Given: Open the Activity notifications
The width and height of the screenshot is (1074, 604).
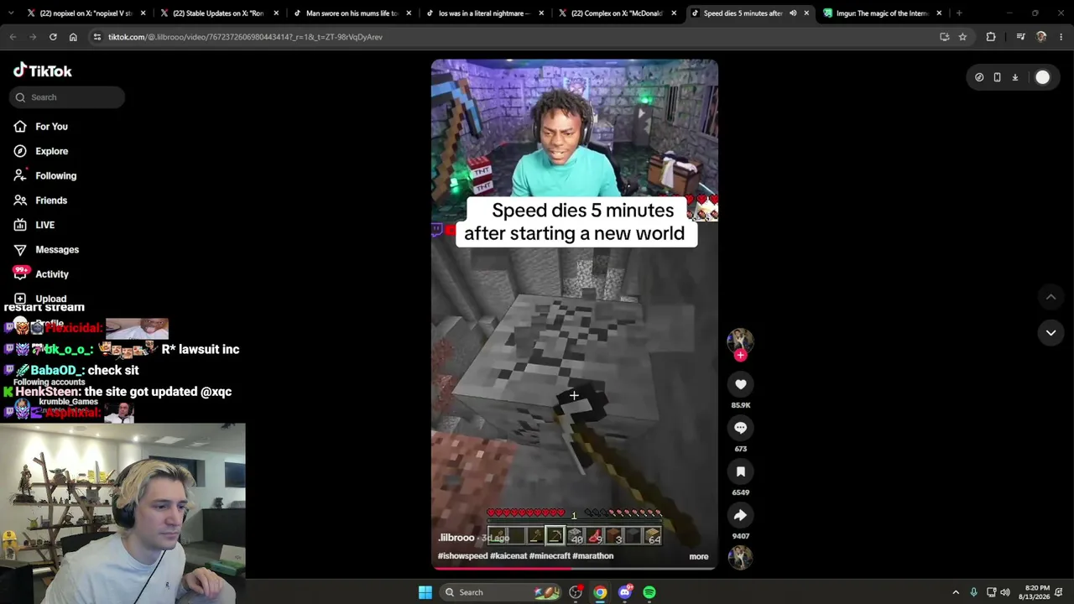Looking at the screenshot, I should tap(41, 274).
